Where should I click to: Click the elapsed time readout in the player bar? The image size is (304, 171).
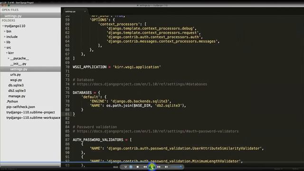click(115, 167)
